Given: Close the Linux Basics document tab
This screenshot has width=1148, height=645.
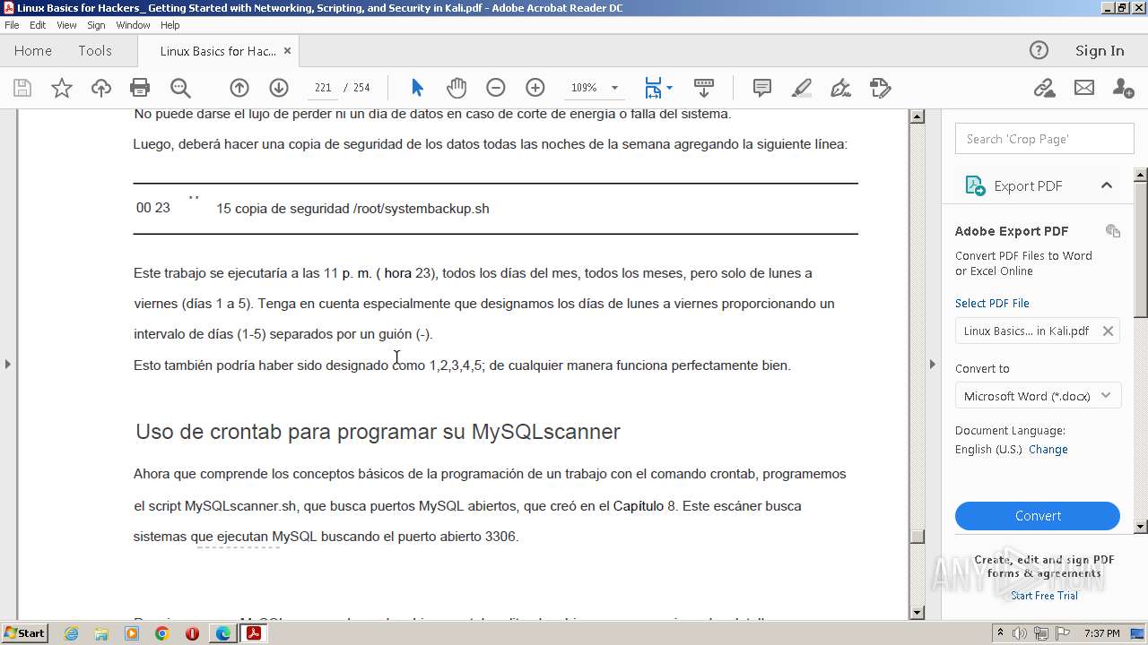Looking at the screenshot, I should tap(287, 51).
